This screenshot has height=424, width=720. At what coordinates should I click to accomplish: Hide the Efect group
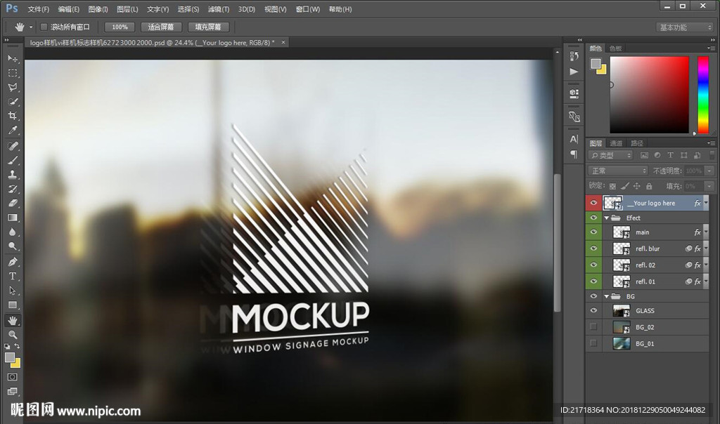593,218
